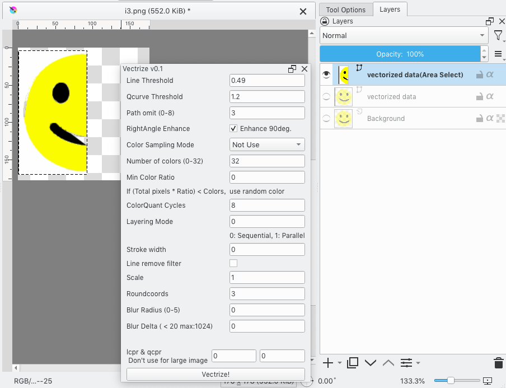506x388 pixels.
Task: Open the Color Sampling Mode dropdown
Action: click(x=267, y=144)
